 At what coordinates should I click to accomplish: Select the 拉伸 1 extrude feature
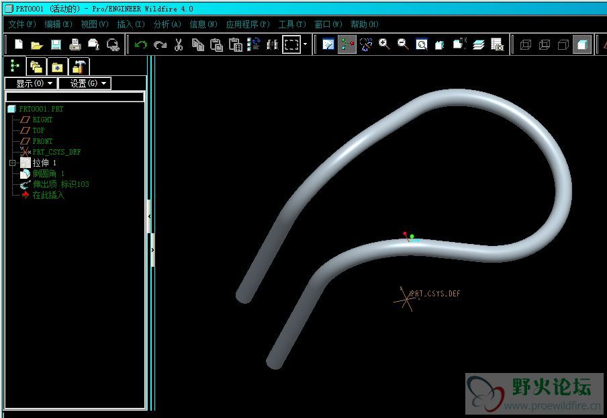point(44,163)
